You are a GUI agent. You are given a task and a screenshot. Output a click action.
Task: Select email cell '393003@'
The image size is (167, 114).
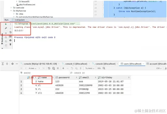[88, 89]
